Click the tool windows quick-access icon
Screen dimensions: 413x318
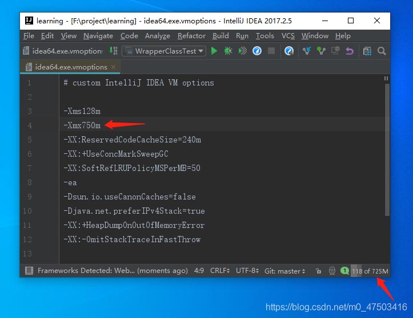[29, 271]
